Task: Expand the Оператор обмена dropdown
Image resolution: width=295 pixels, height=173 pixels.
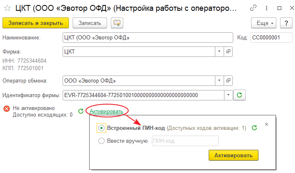Action: point(219,80)
